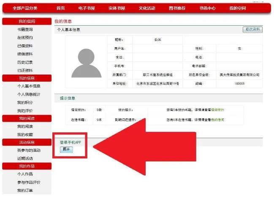Open the 我的阅读 sidebar link under the header
274x198 pixels.
point(25,126)
